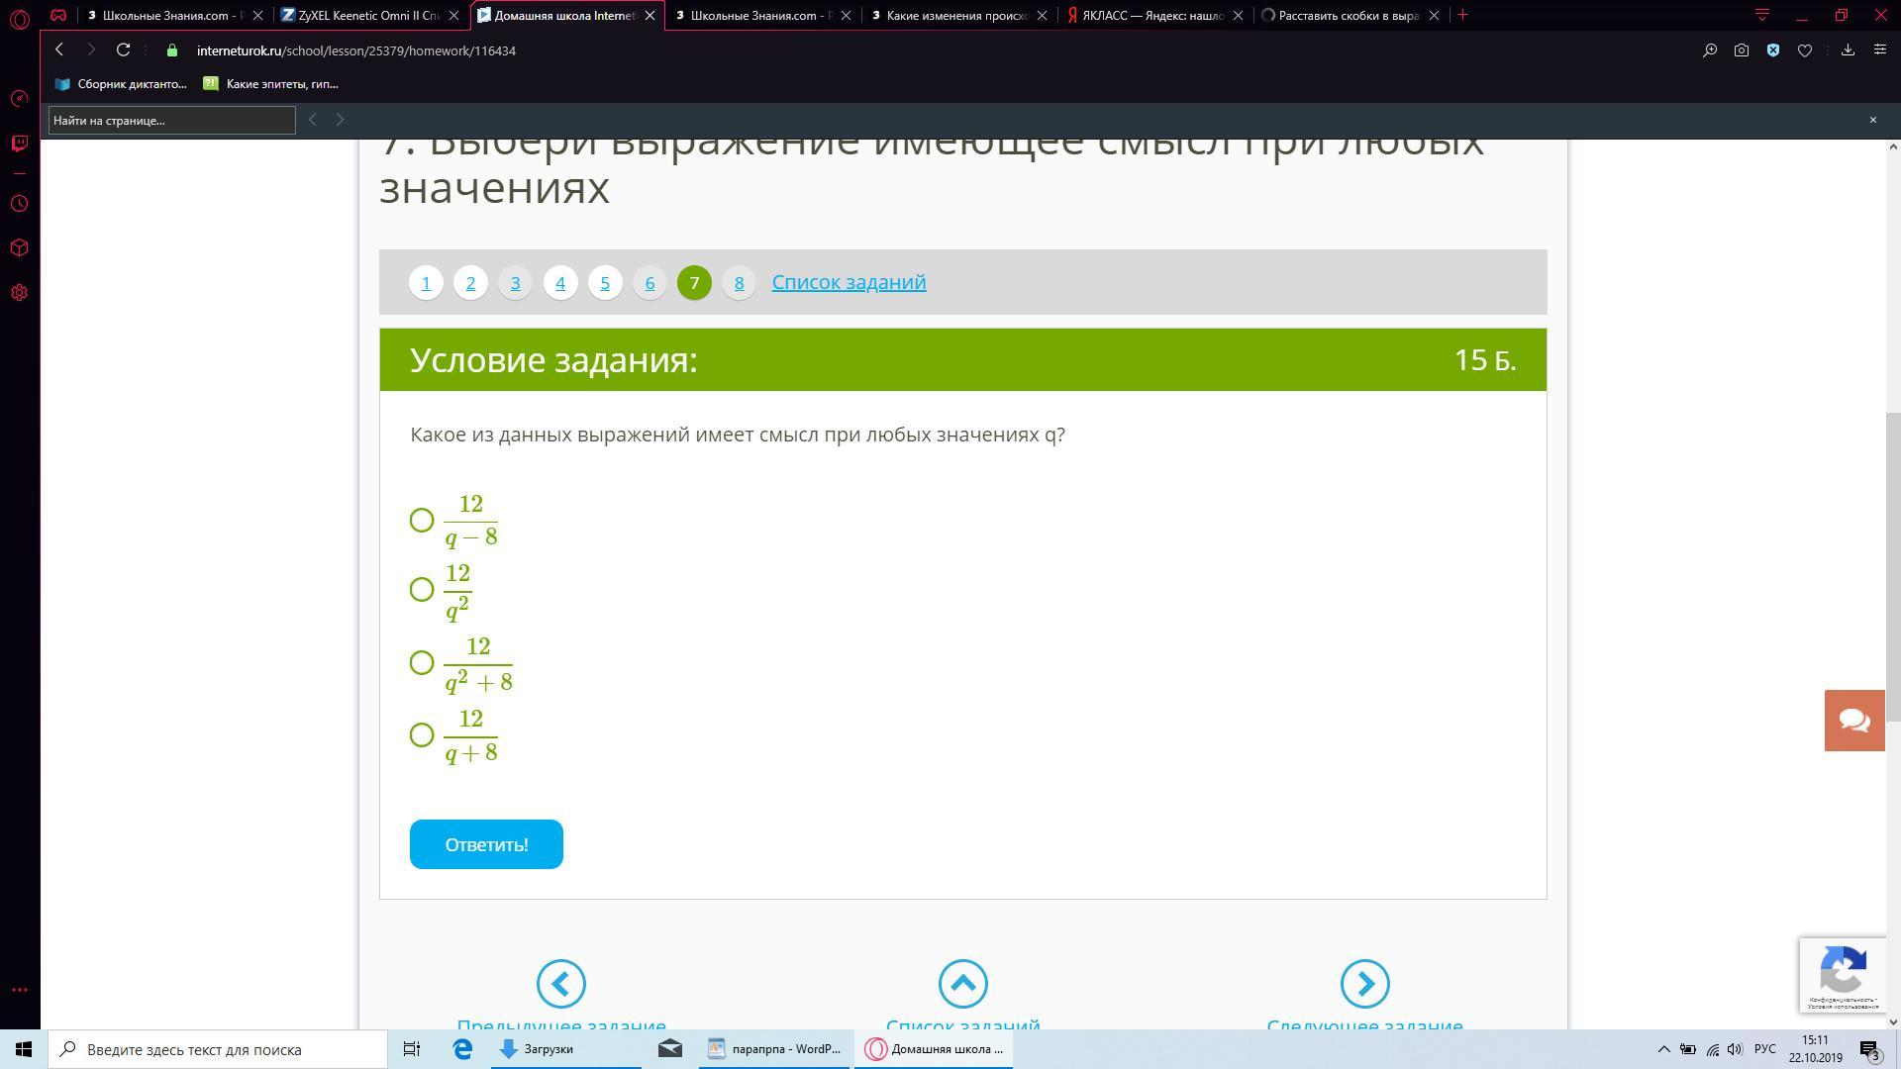Go to previous task arrow circle

pos(560,984)
